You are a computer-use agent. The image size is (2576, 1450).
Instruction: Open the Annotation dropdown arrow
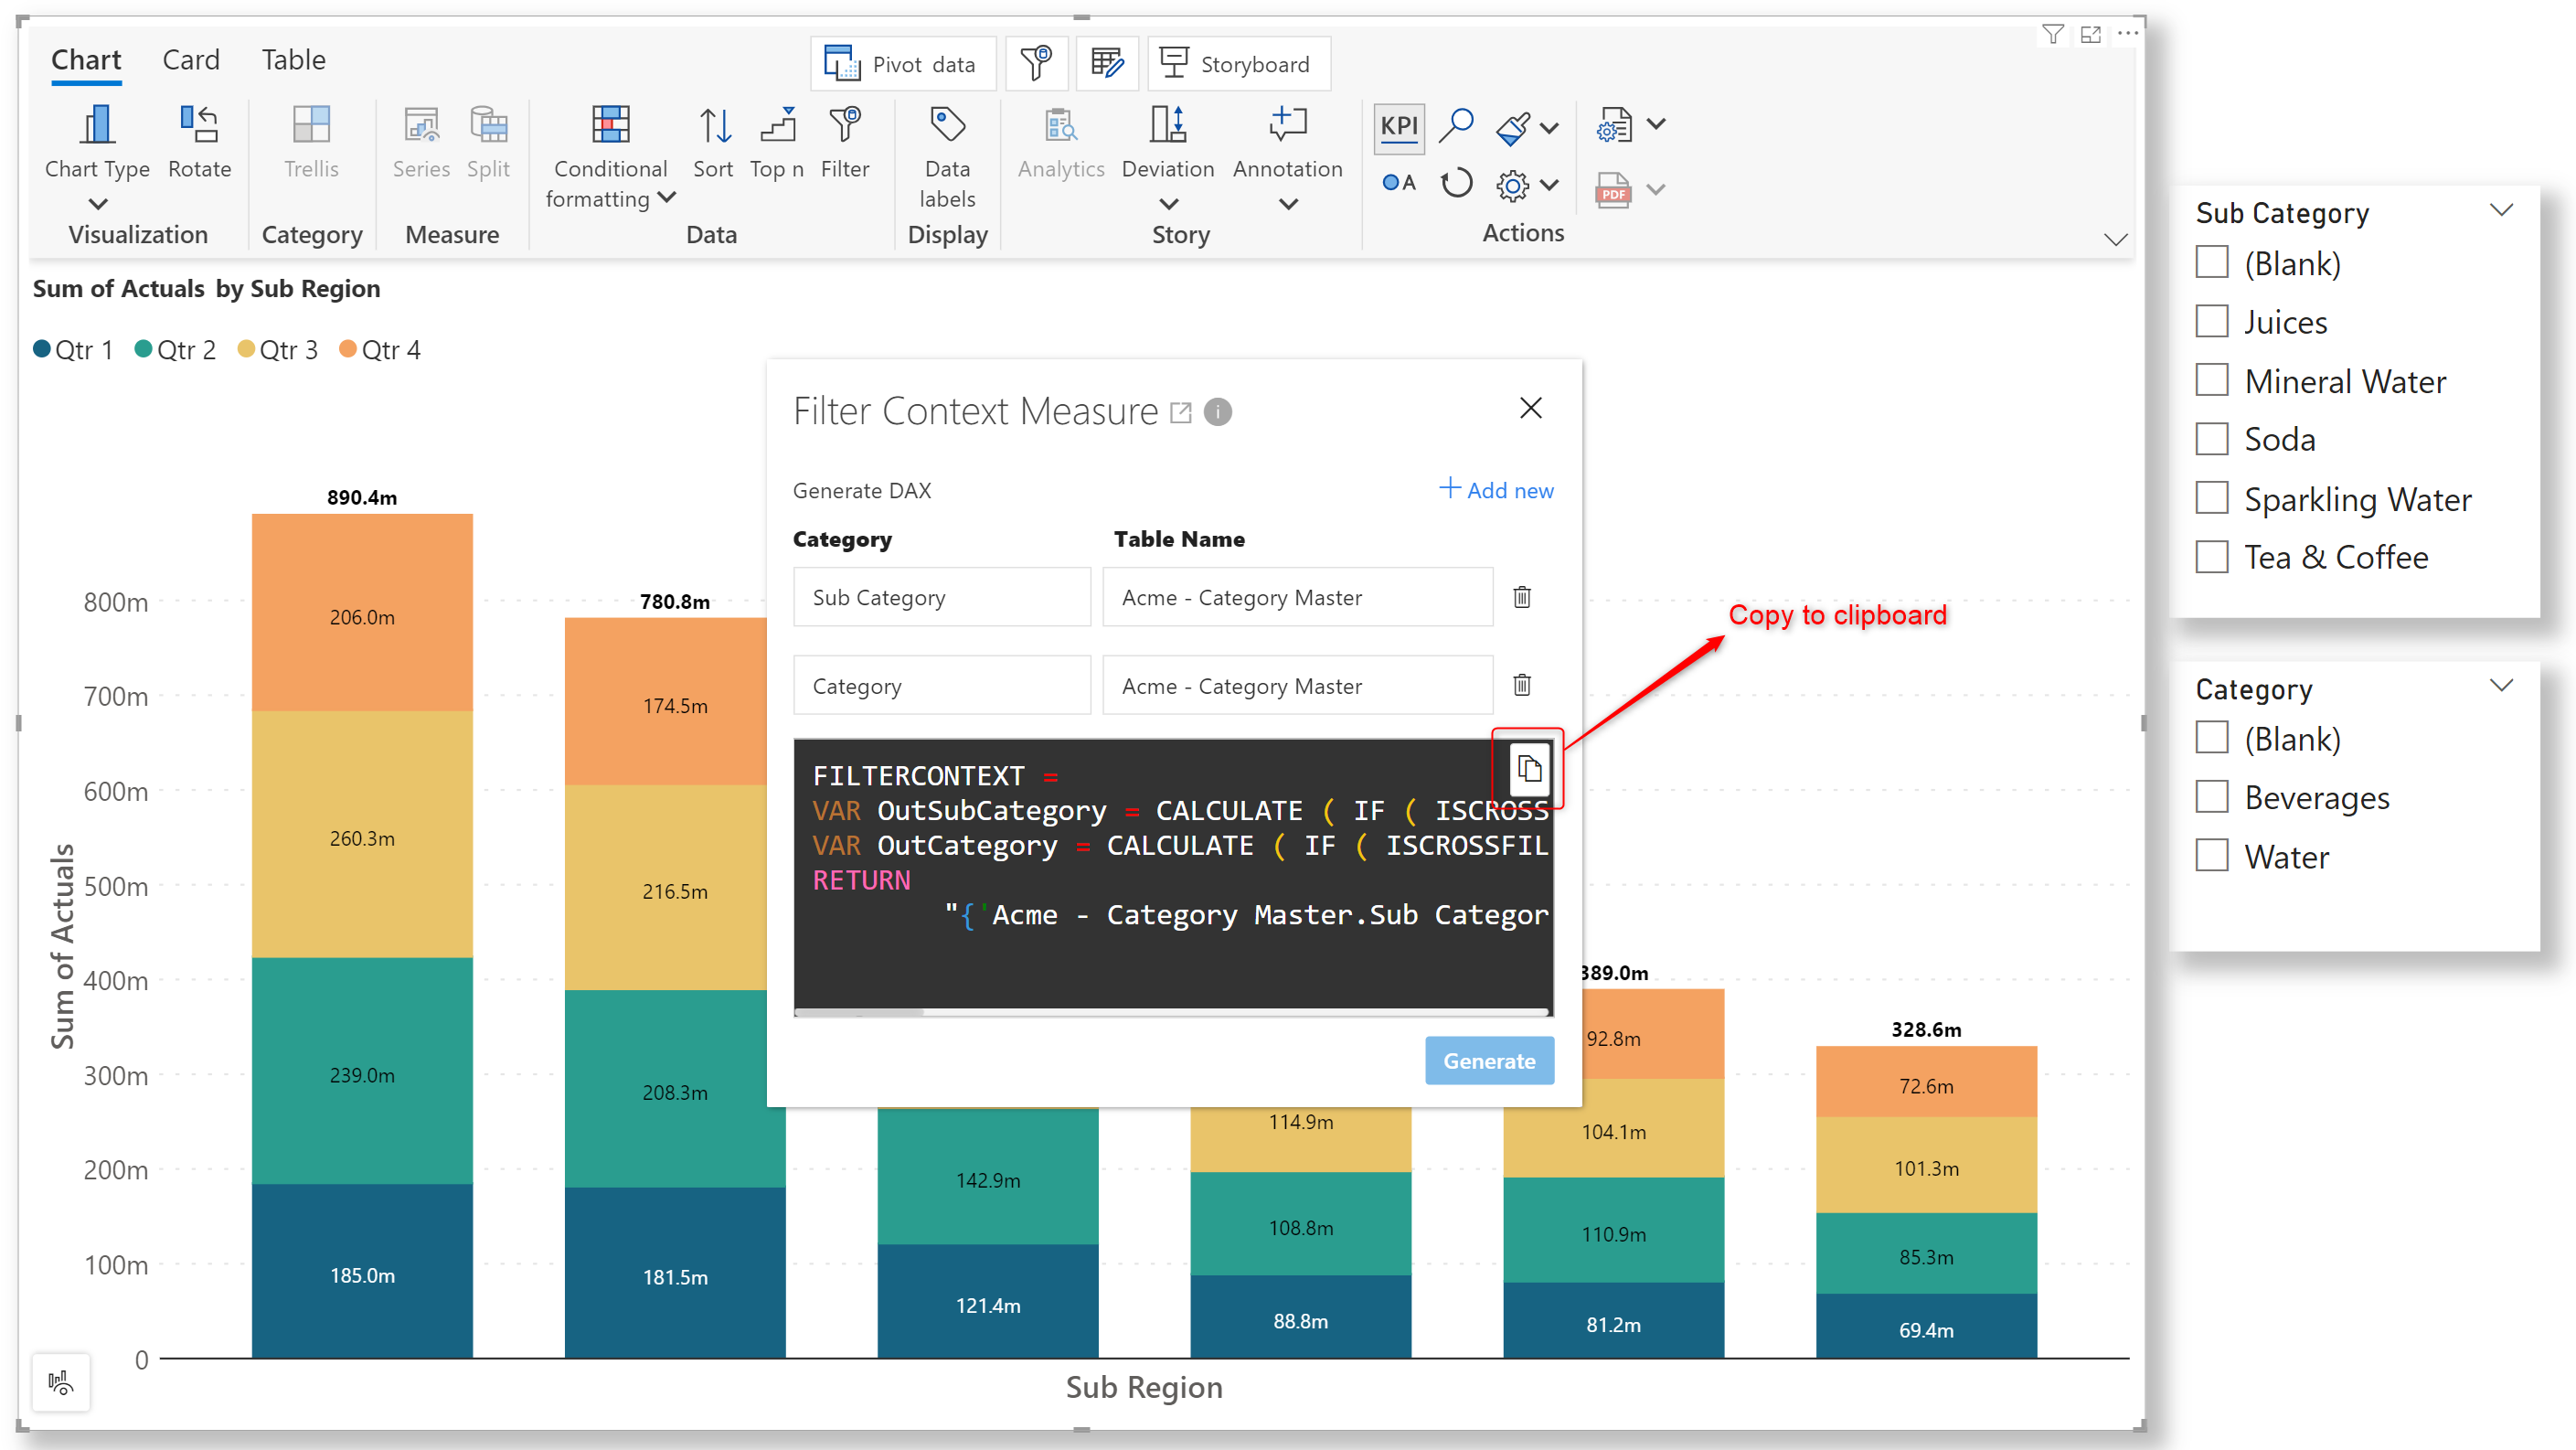(1287, 204)
